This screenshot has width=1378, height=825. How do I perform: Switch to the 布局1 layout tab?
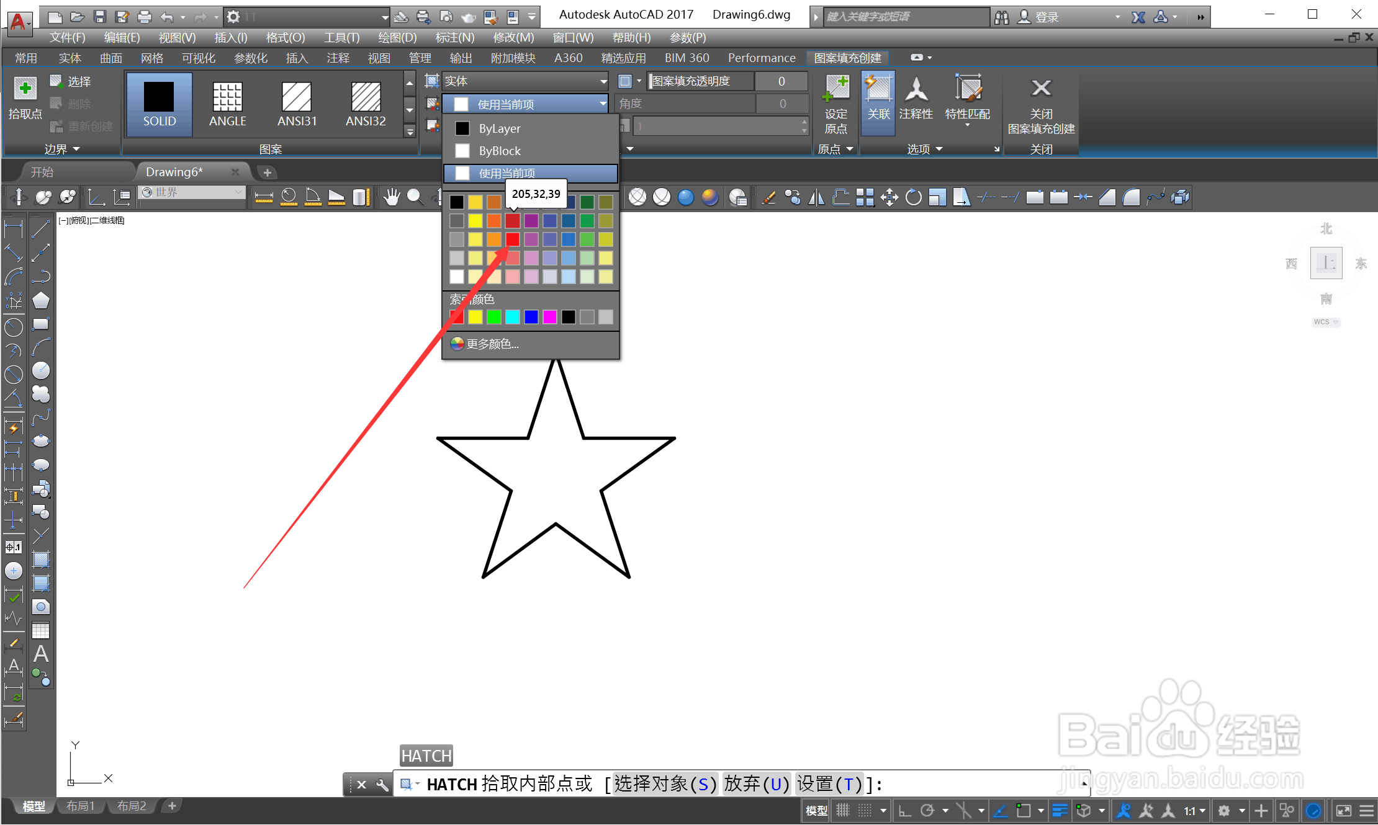click(x=79, y=805)
